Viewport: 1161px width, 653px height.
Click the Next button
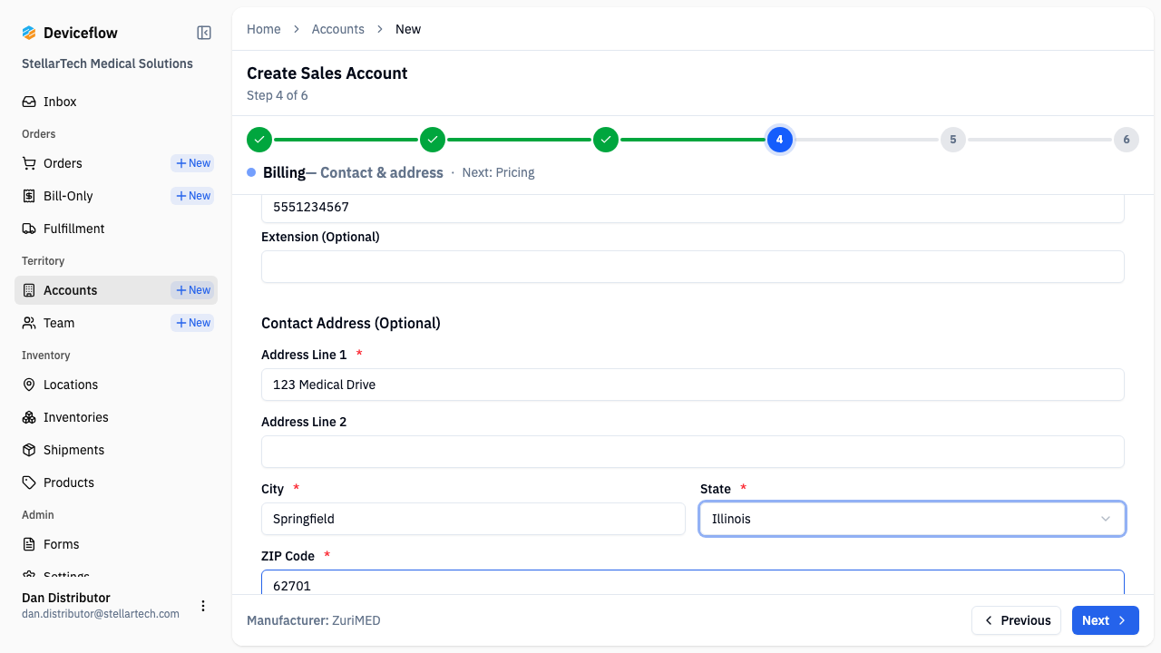click(1105, 620)
